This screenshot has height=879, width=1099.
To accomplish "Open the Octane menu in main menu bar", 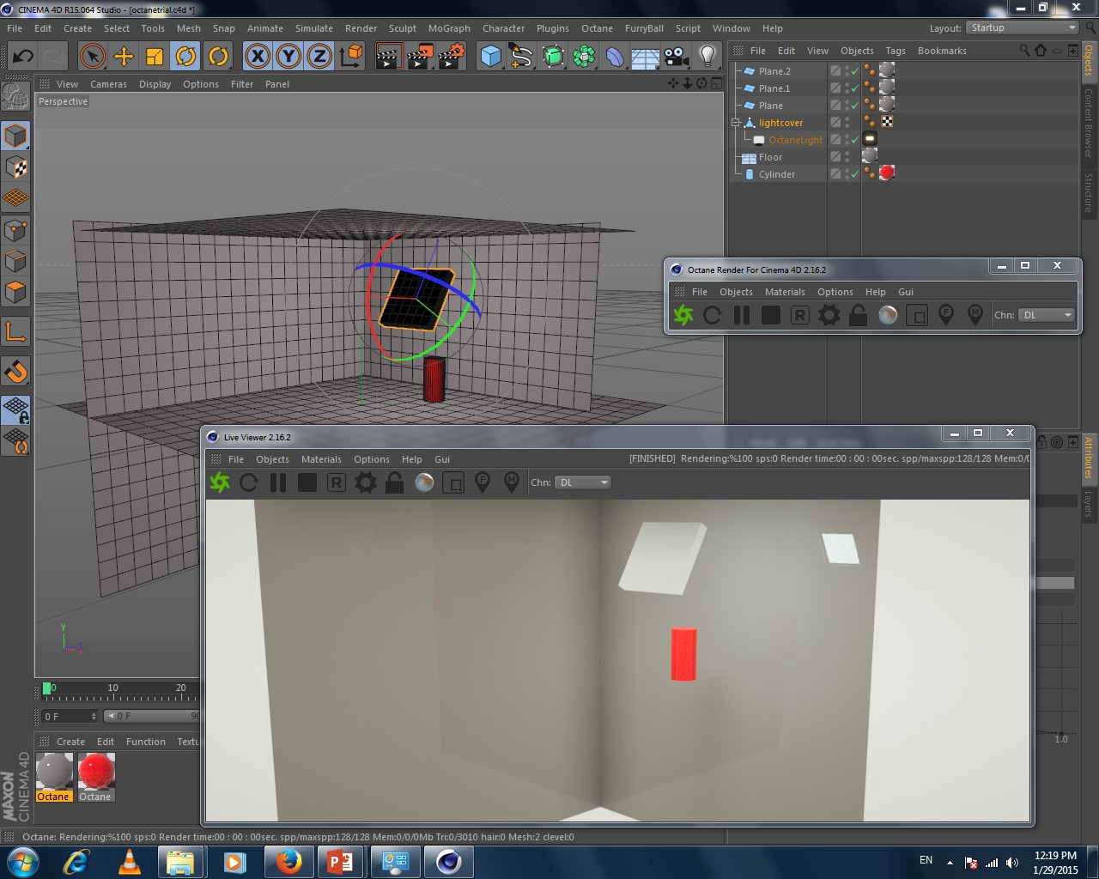I will pos(597,28).
